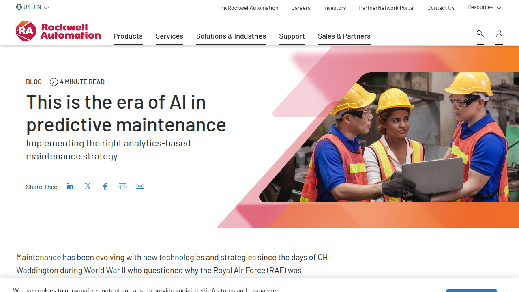Open the Careers link
Screen dimensions: 519x292
click(x=301, y=8)
